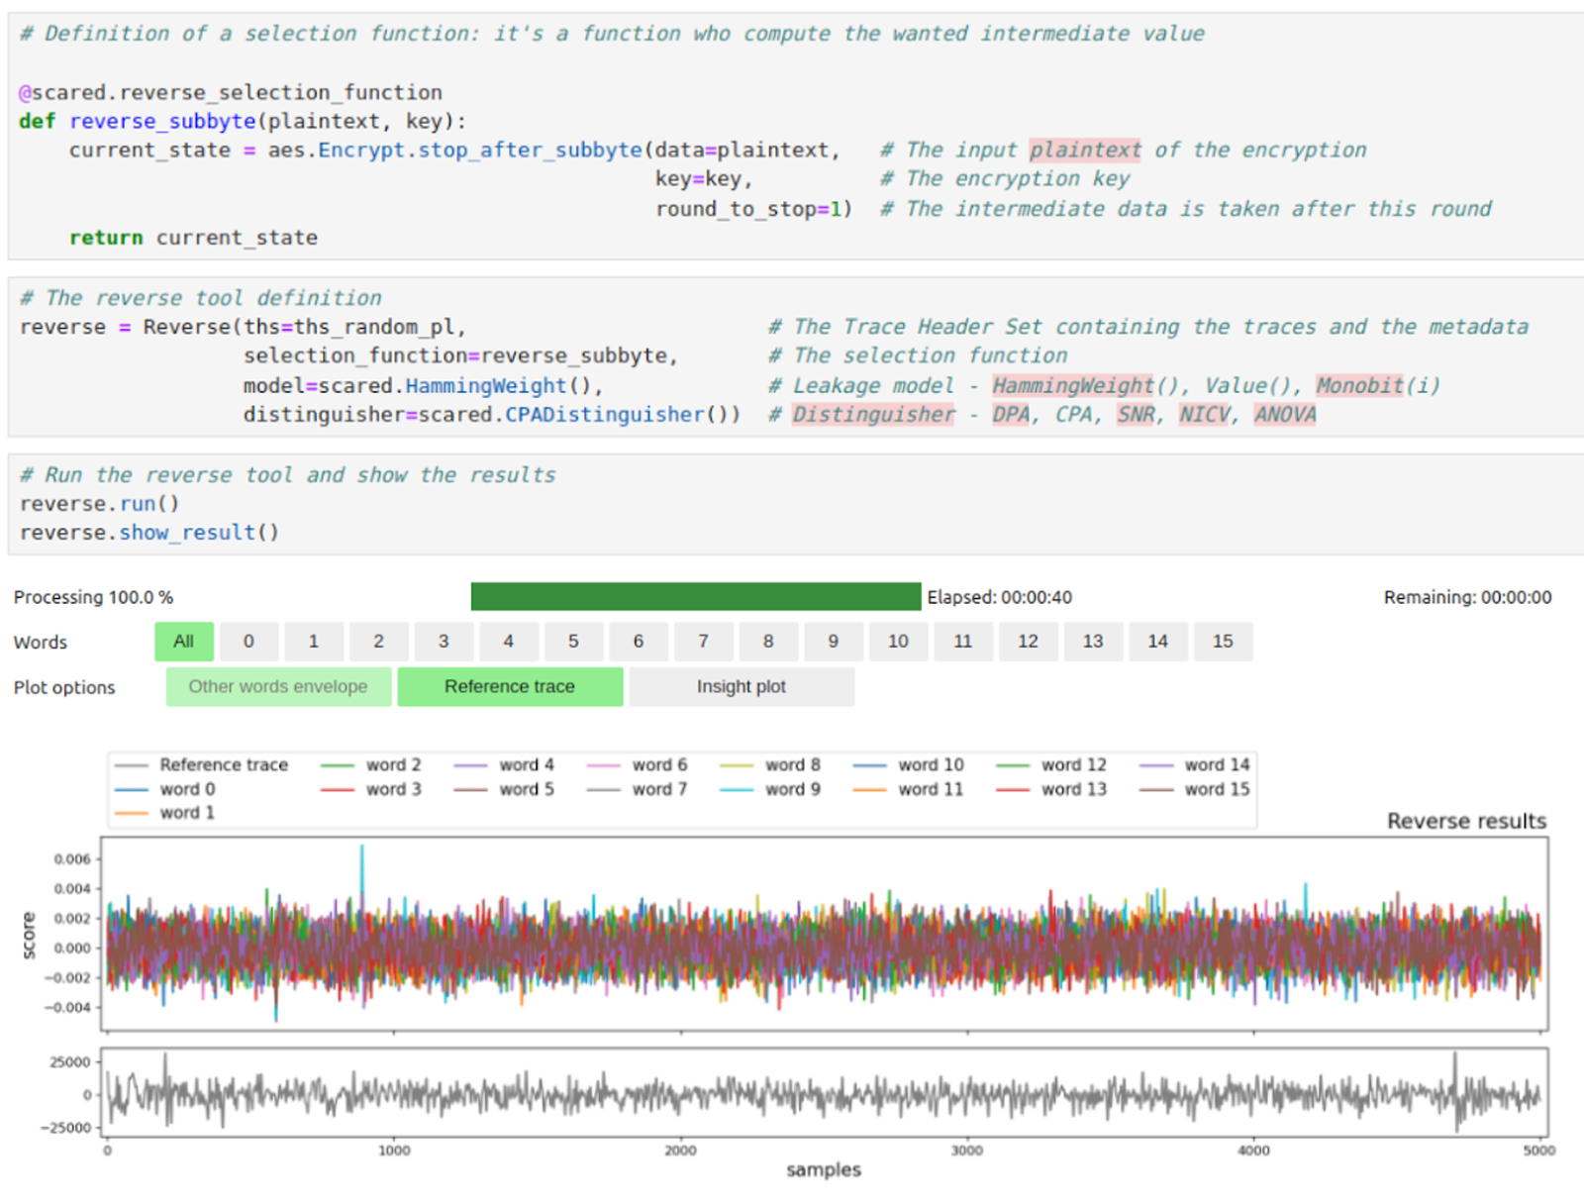Select word 7 in the Words selector
1584x1204 pixels.
pyautogui.click(x=703, y=642)
